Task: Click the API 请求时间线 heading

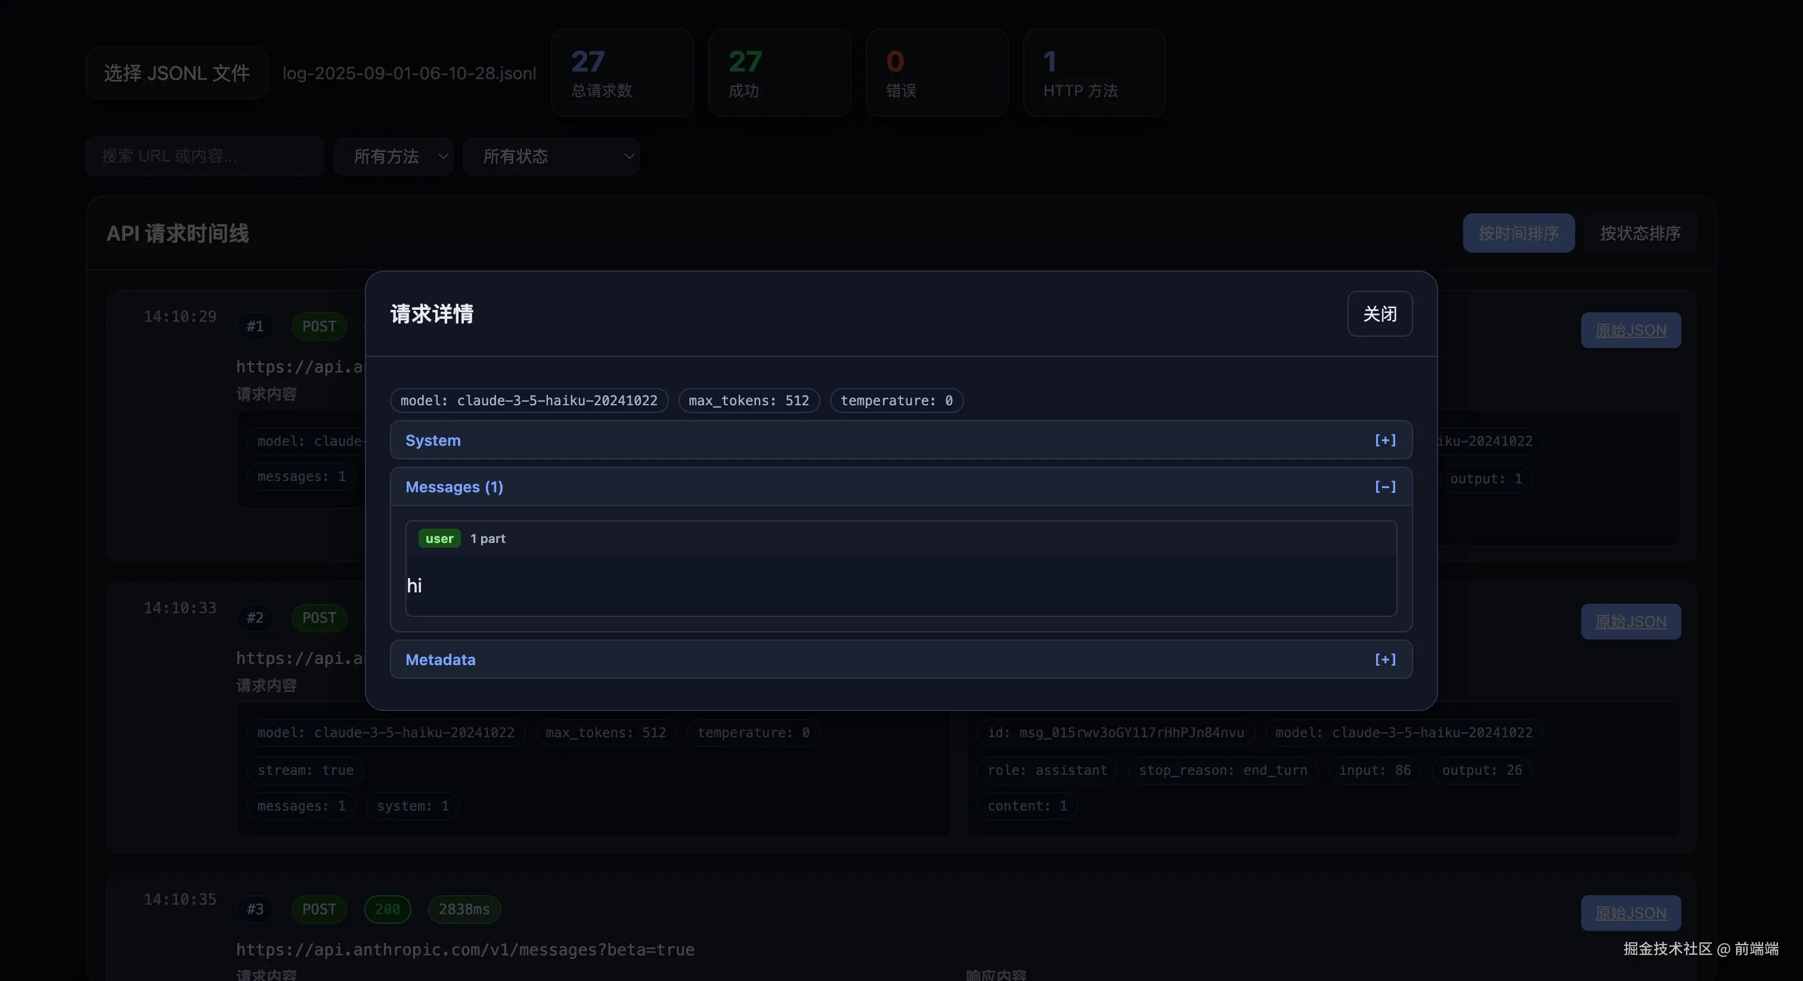Action: tap(178, 233)
